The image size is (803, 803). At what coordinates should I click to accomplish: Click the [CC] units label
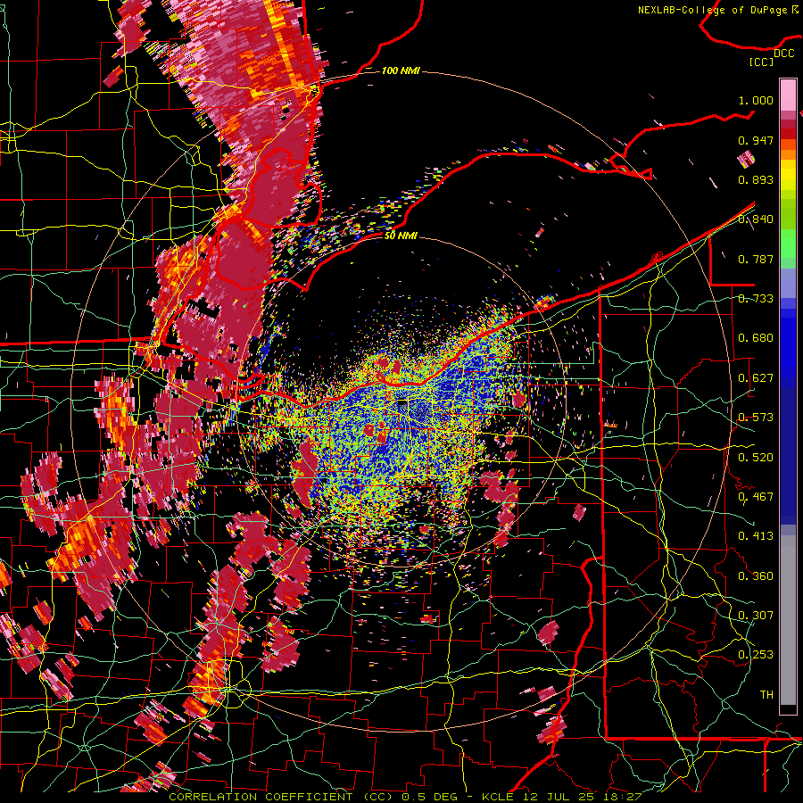(762, 62)
